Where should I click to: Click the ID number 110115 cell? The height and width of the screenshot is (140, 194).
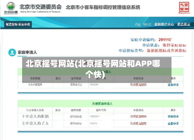(94, 123)
